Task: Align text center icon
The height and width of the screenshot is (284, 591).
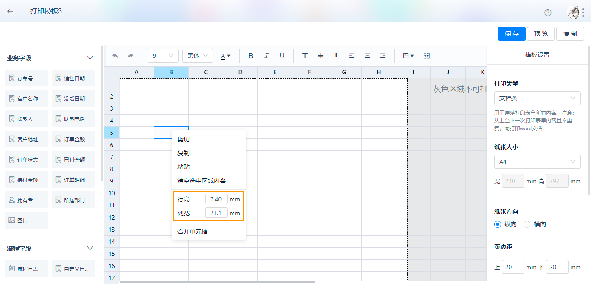Action: coord(367,56)
